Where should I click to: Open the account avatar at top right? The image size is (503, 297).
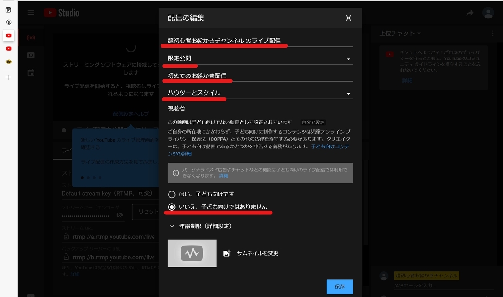click(x=488, y=13)
